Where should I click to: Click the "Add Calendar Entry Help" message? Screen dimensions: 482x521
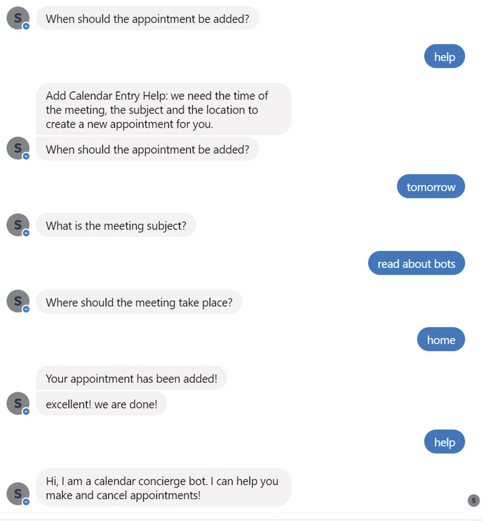163,109
